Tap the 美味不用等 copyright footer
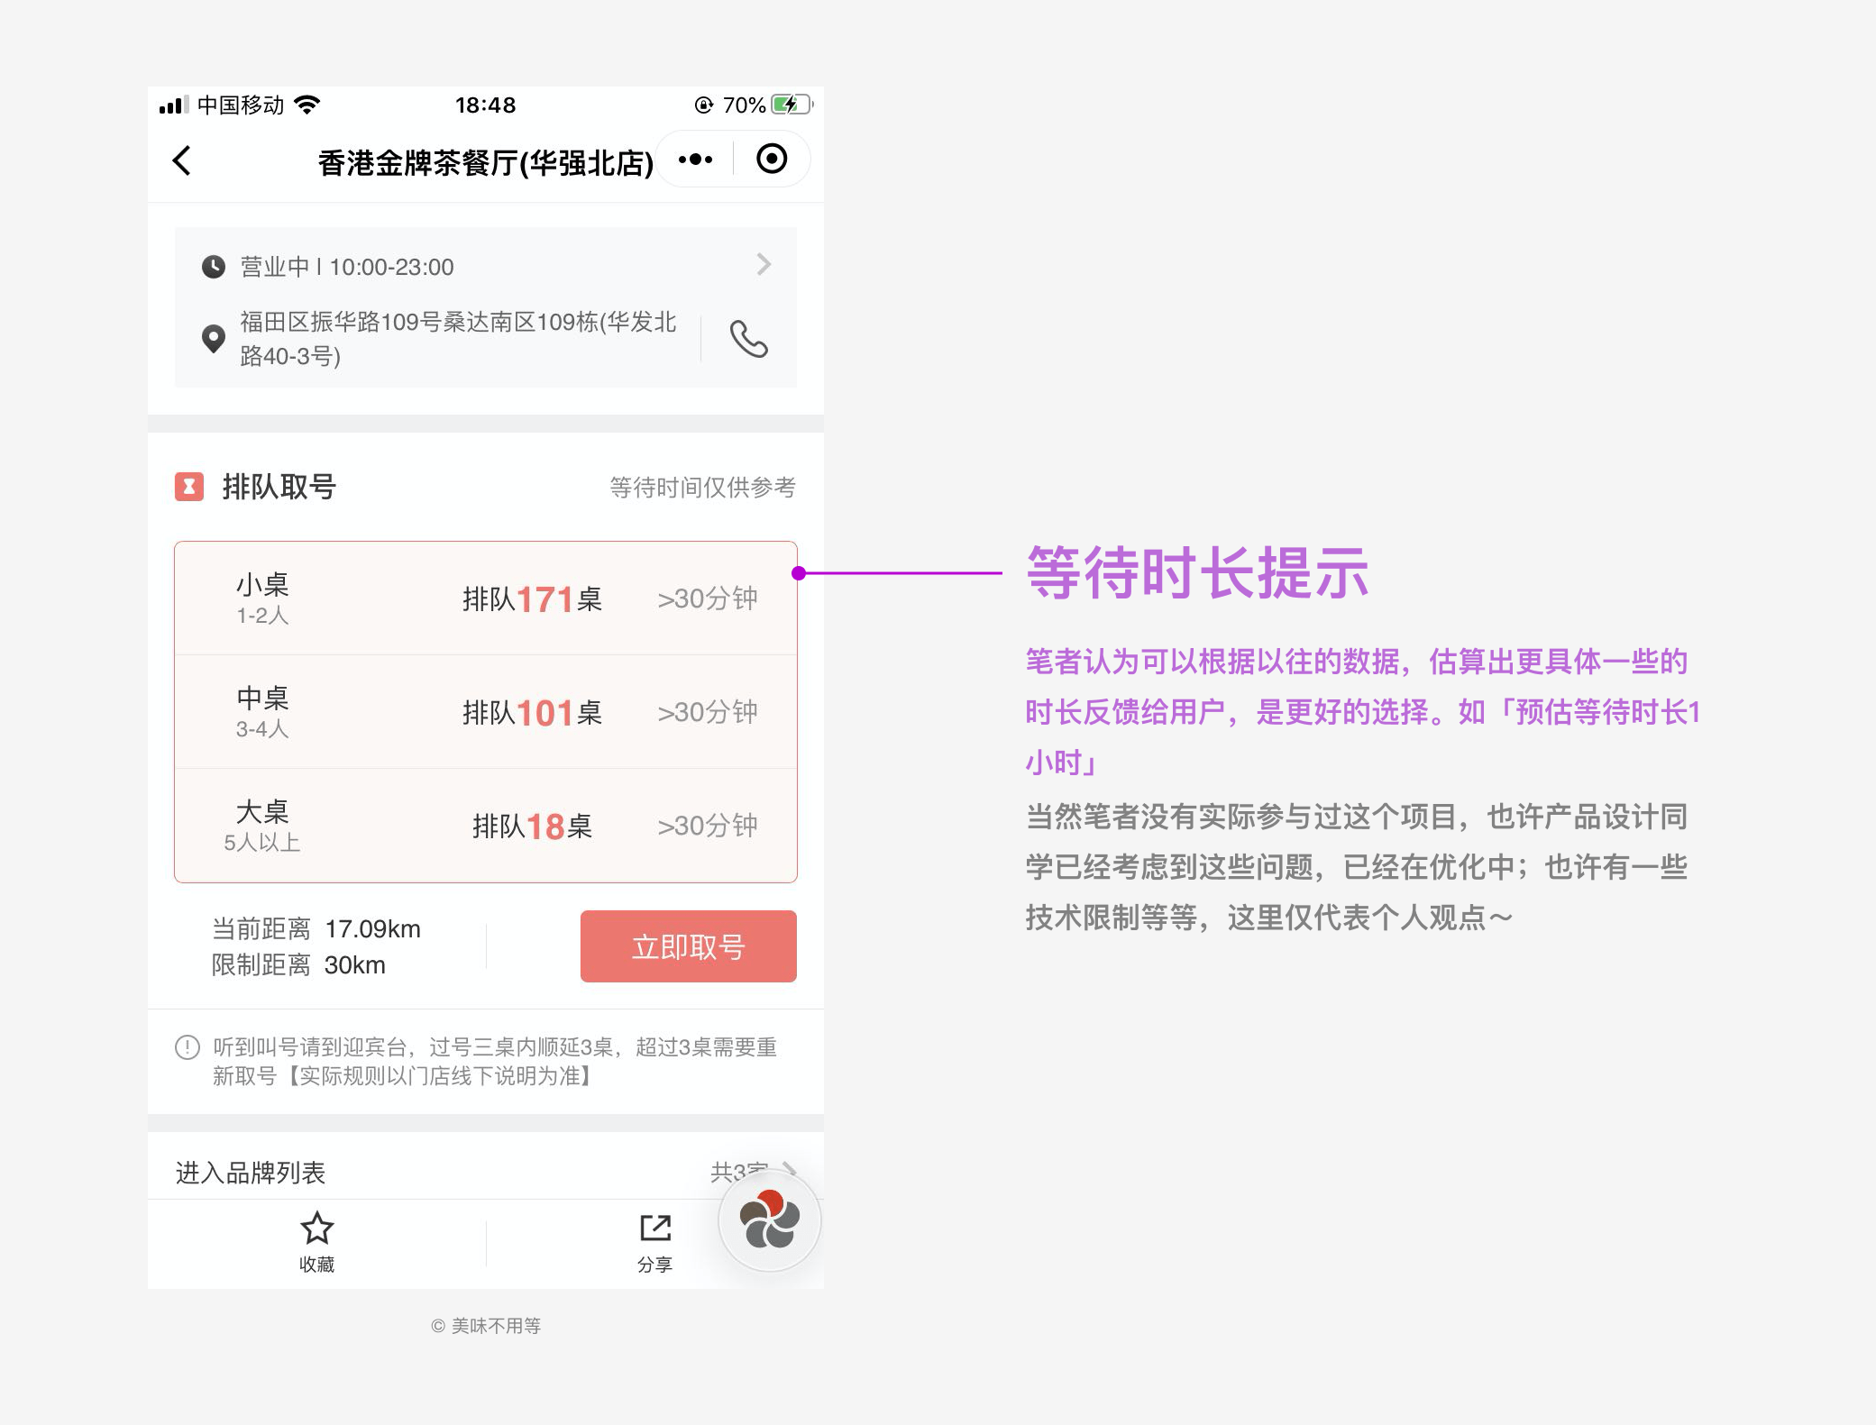Screen dimensions: 1876x1425 [x=486, y=1326]
